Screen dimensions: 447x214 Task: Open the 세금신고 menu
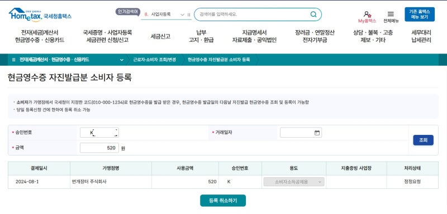[x=160, y=36]
